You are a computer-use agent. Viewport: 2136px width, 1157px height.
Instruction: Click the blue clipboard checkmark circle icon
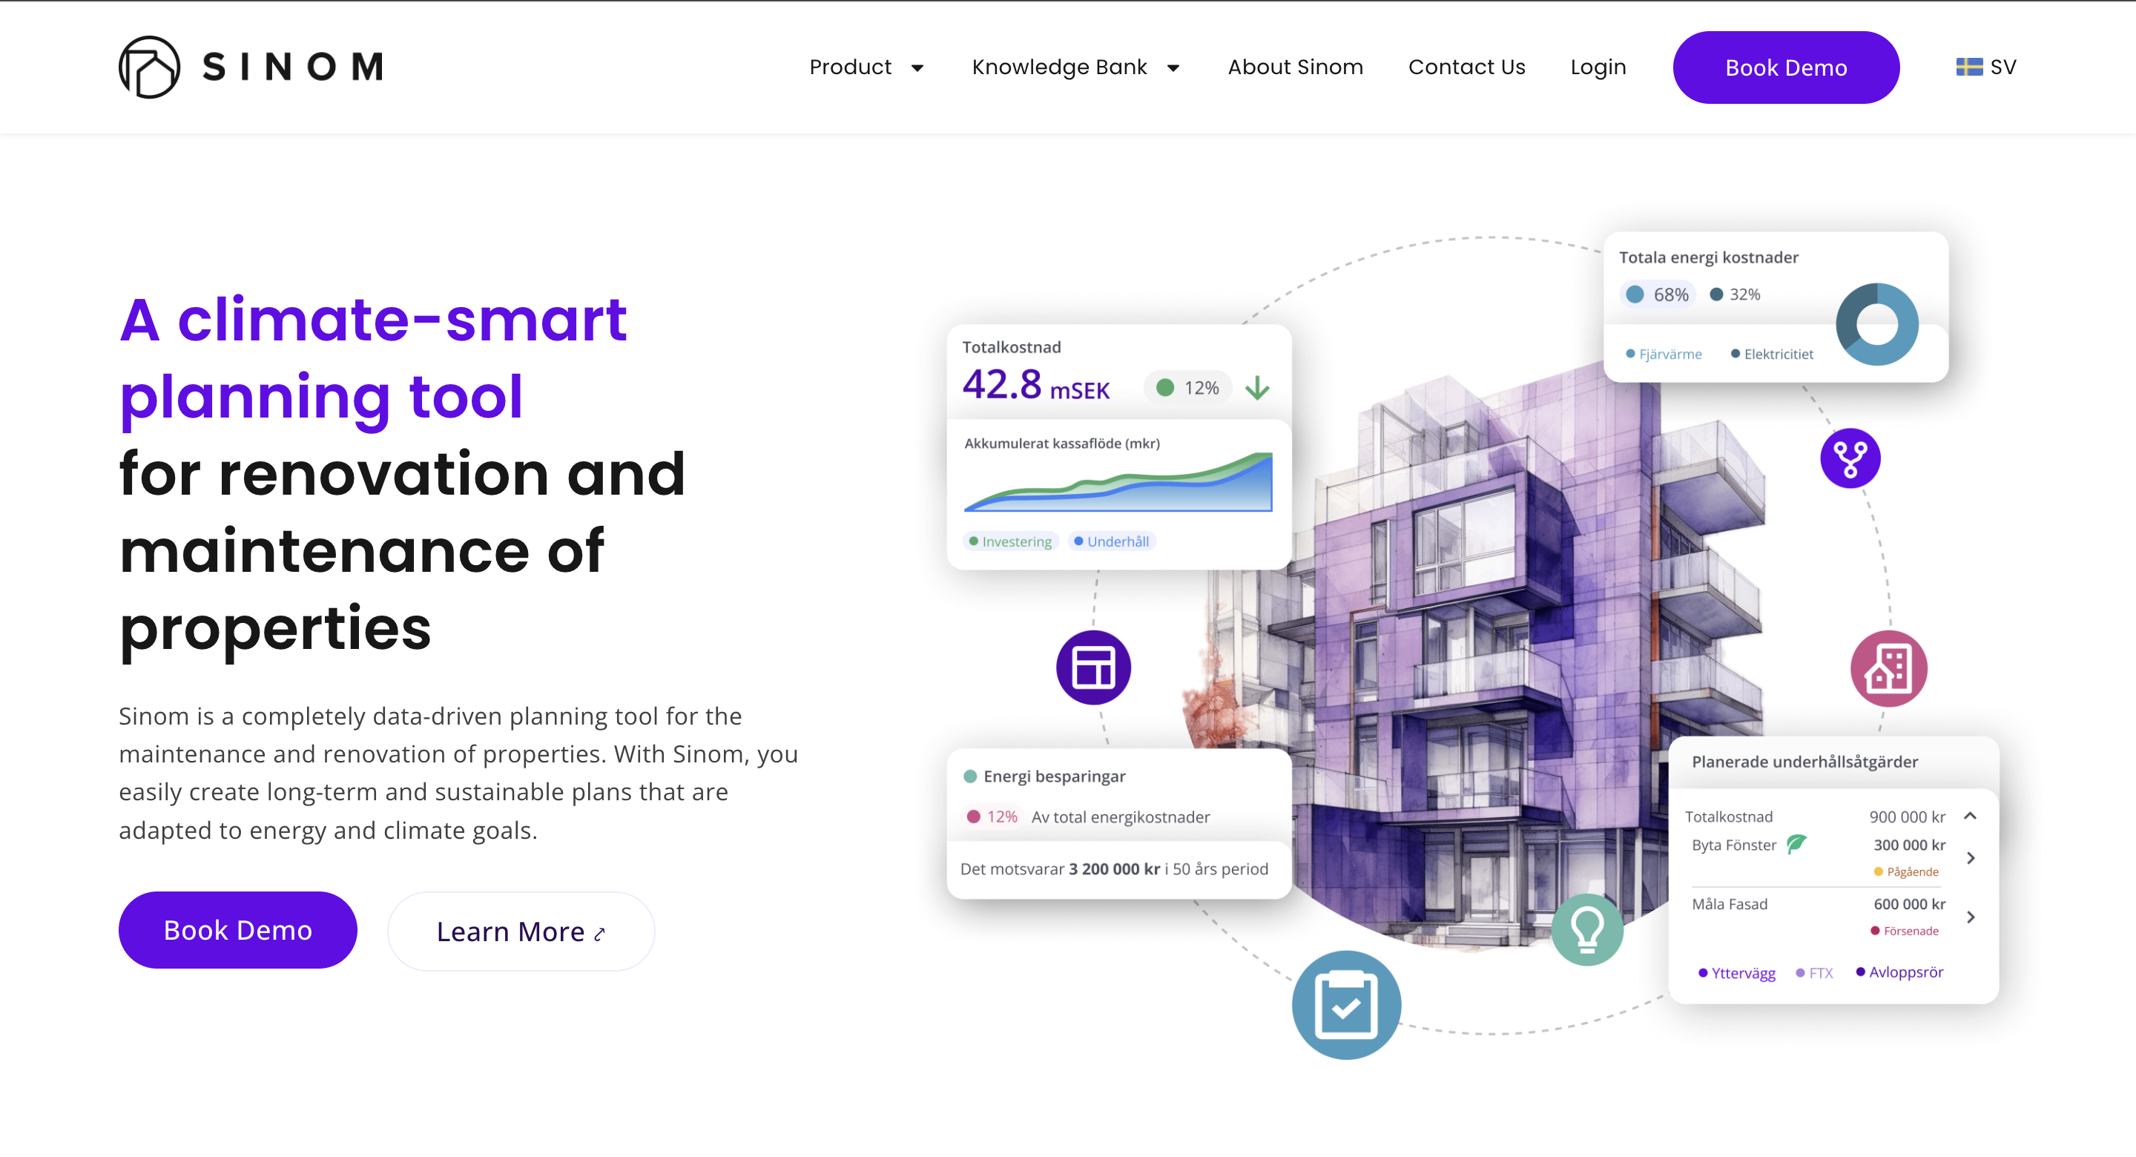pos(1346,1004)
